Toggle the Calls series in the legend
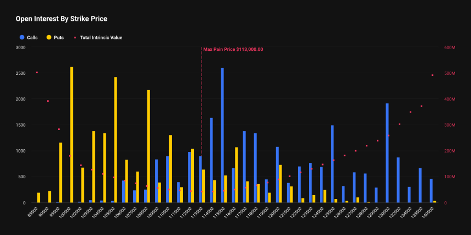The width and height of the screenshot is (471, 235). [28, 38]
